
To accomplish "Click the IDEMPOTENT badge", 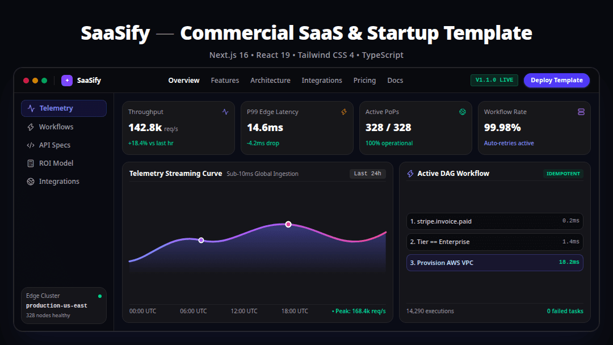I will click(x=563, y=174).
